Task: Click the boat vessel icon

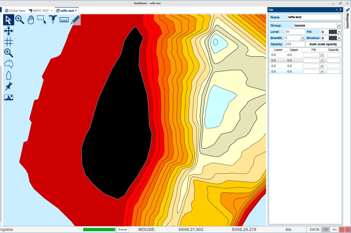Action: (9, 75)
